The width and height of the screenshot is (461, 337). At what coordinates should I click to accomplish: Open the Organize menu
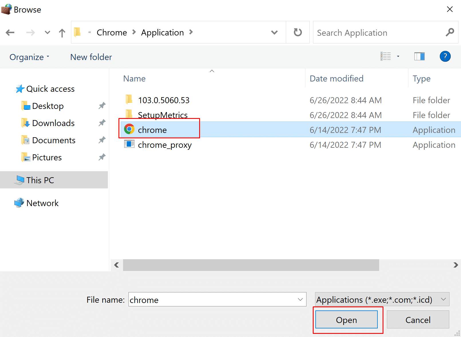coord(29,57)
